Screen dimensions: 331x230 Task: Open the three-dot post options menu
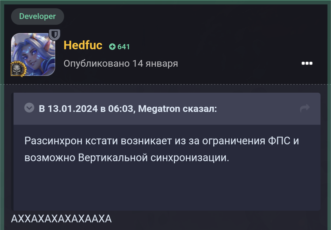[x=307, y=63]
